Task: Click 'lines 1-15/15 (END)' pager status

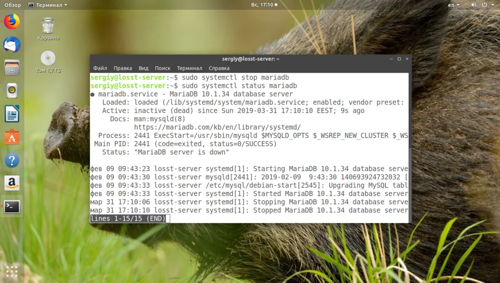Action: pyautogui.click(x=128, y=219)
